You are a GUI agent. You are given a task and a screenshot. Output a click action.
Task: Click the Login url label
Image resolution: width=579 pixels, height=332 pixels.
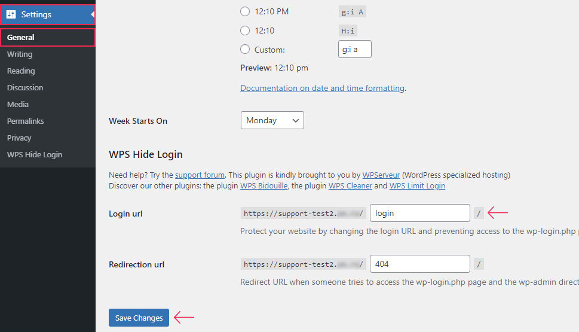coord(125,214)
